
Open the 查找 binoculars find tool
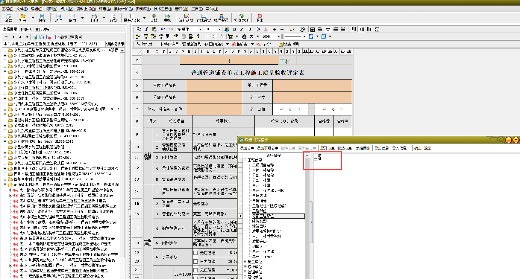pyautogui.click(x=154, y=18)
